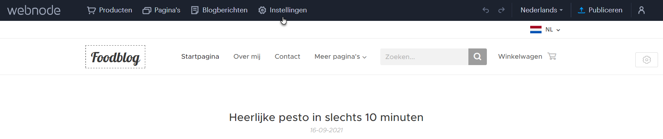This screenshot has height=139, width=663.
Task: Open header settings gear button
Action: click(x=647, y=60)
